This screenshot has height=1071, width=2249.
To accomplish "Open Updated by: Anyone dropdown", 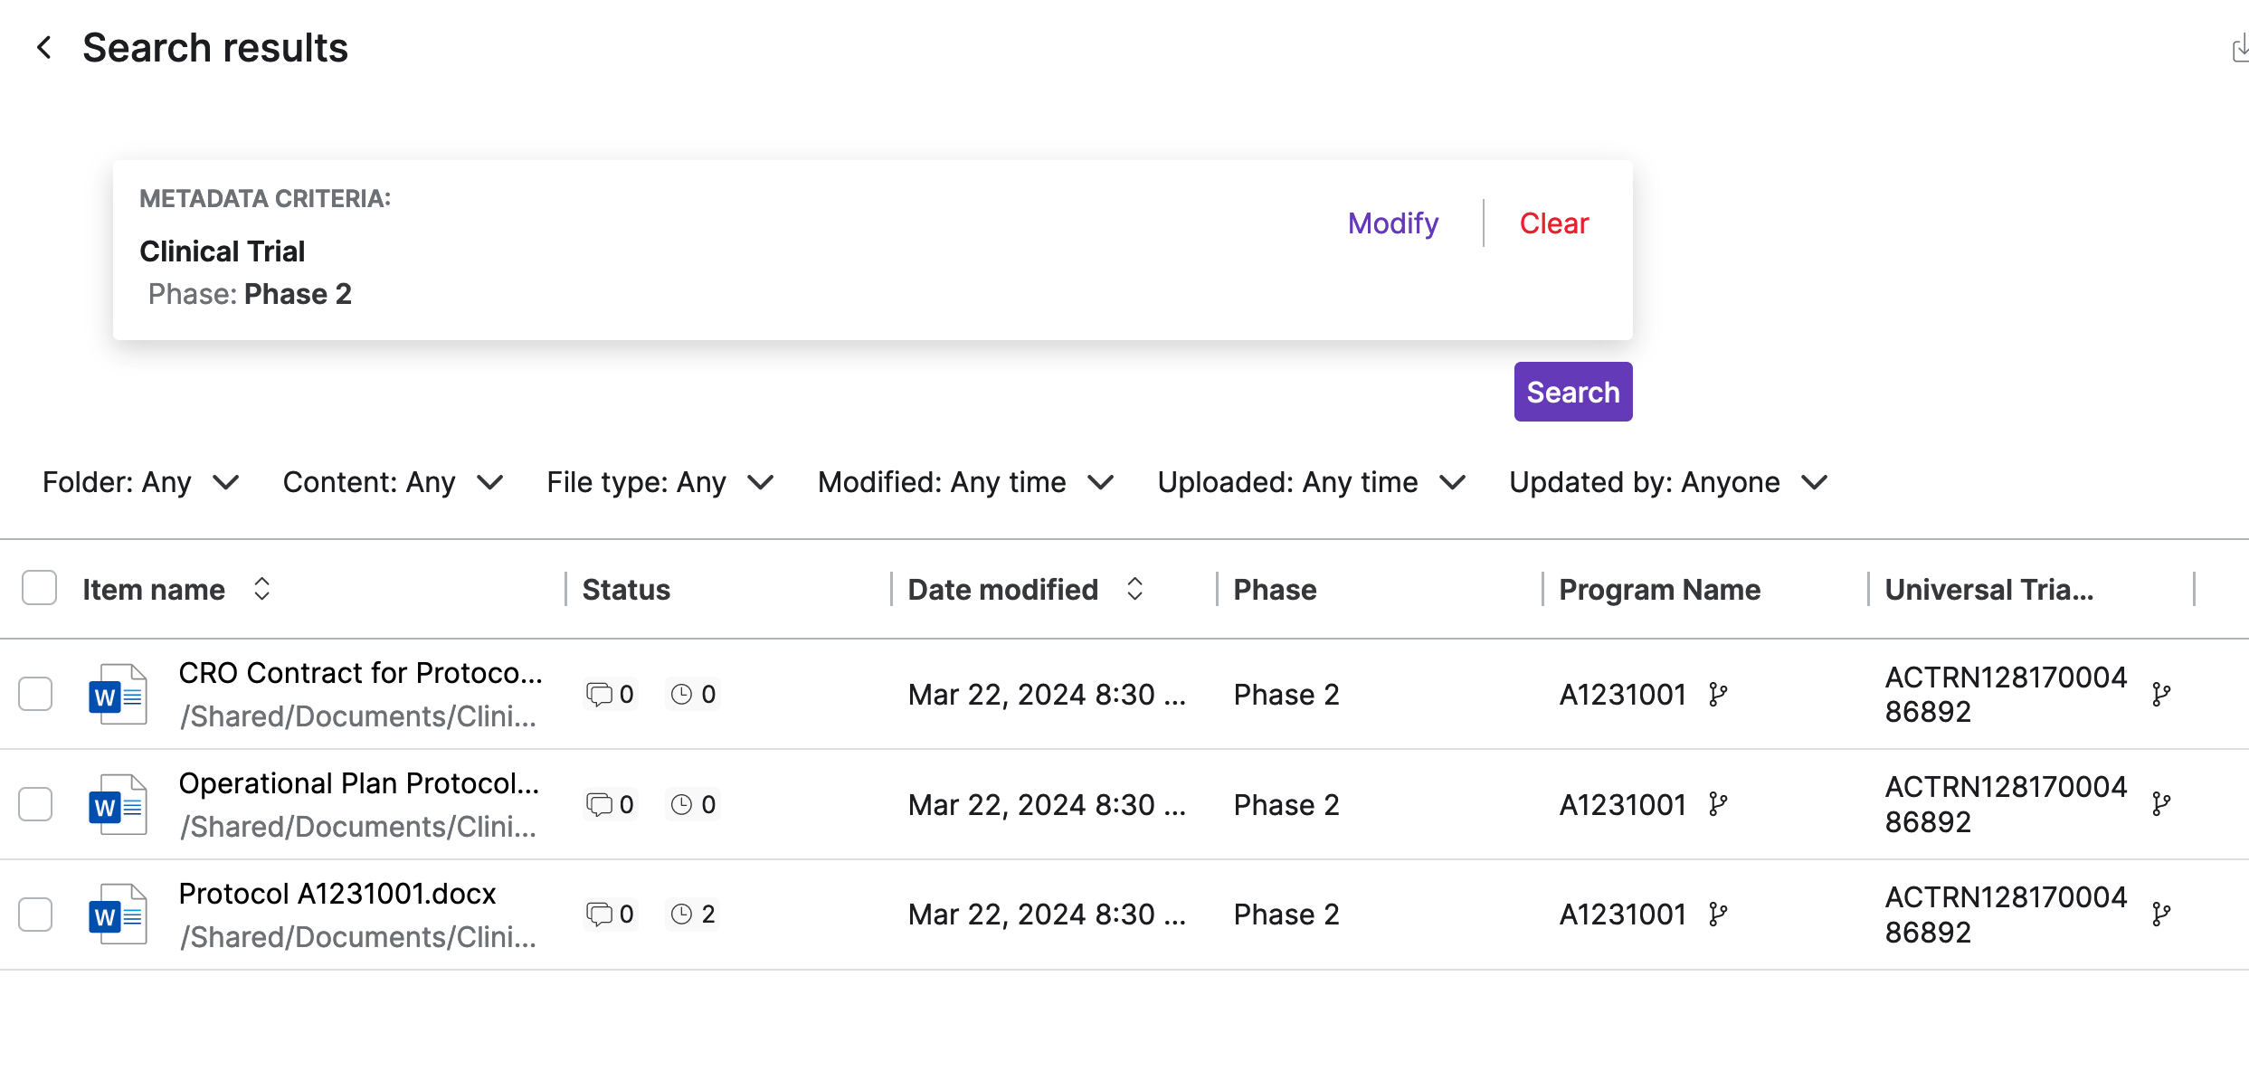I will click(x=1668, y=482).
